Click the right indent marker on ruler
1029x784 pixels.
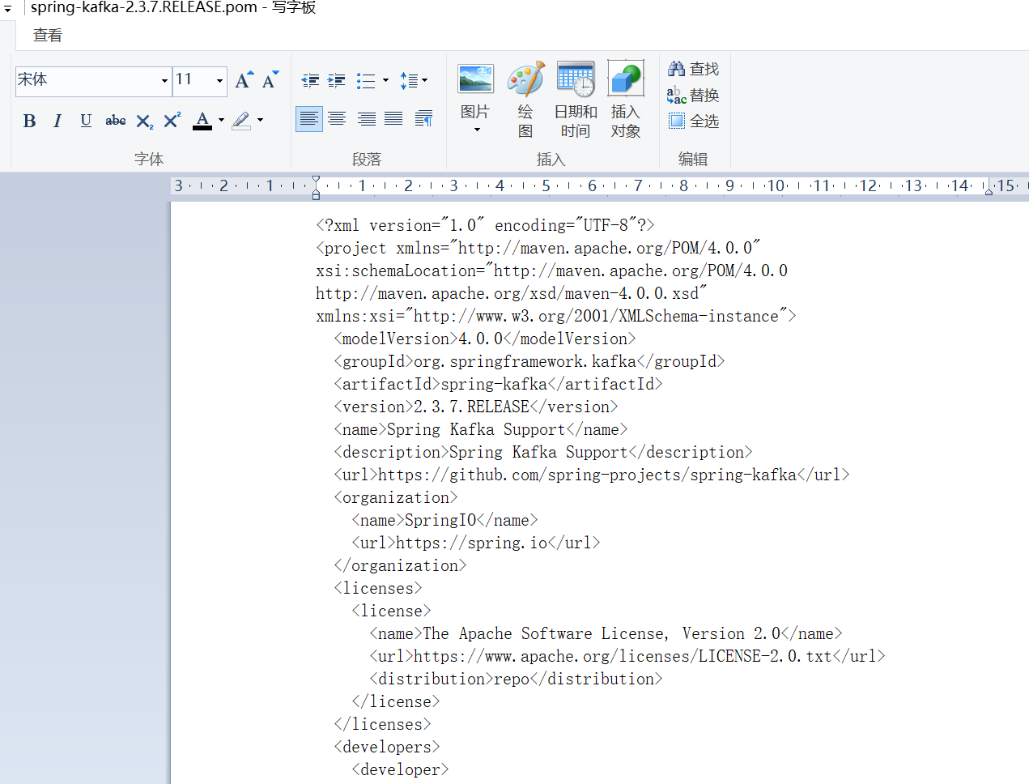click(989, 191)
